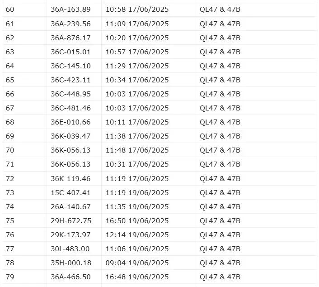Image resolution: width=319 pixels, height=287 pixels.
Task: Select plate 15C-407.41 entry
Action: coord(70,192)
